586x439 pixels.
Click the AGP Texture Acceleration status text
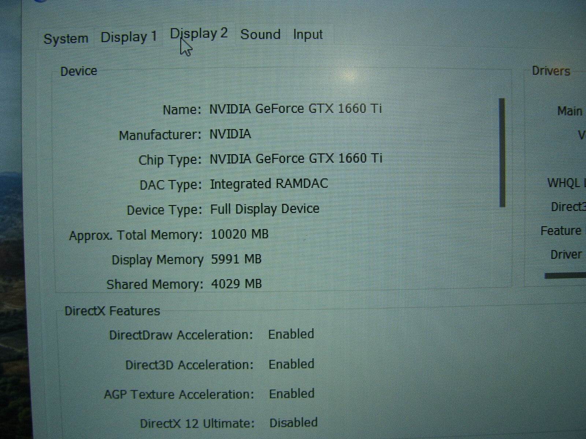coord(292,393)
